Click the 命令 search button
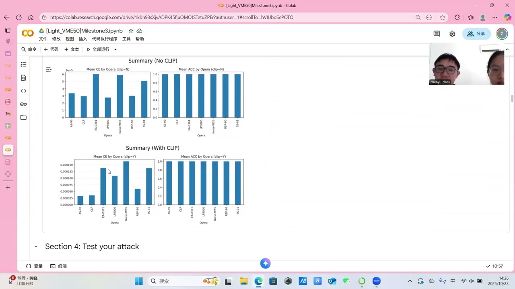This screenshot has width=515, height=289. [29, 49]
